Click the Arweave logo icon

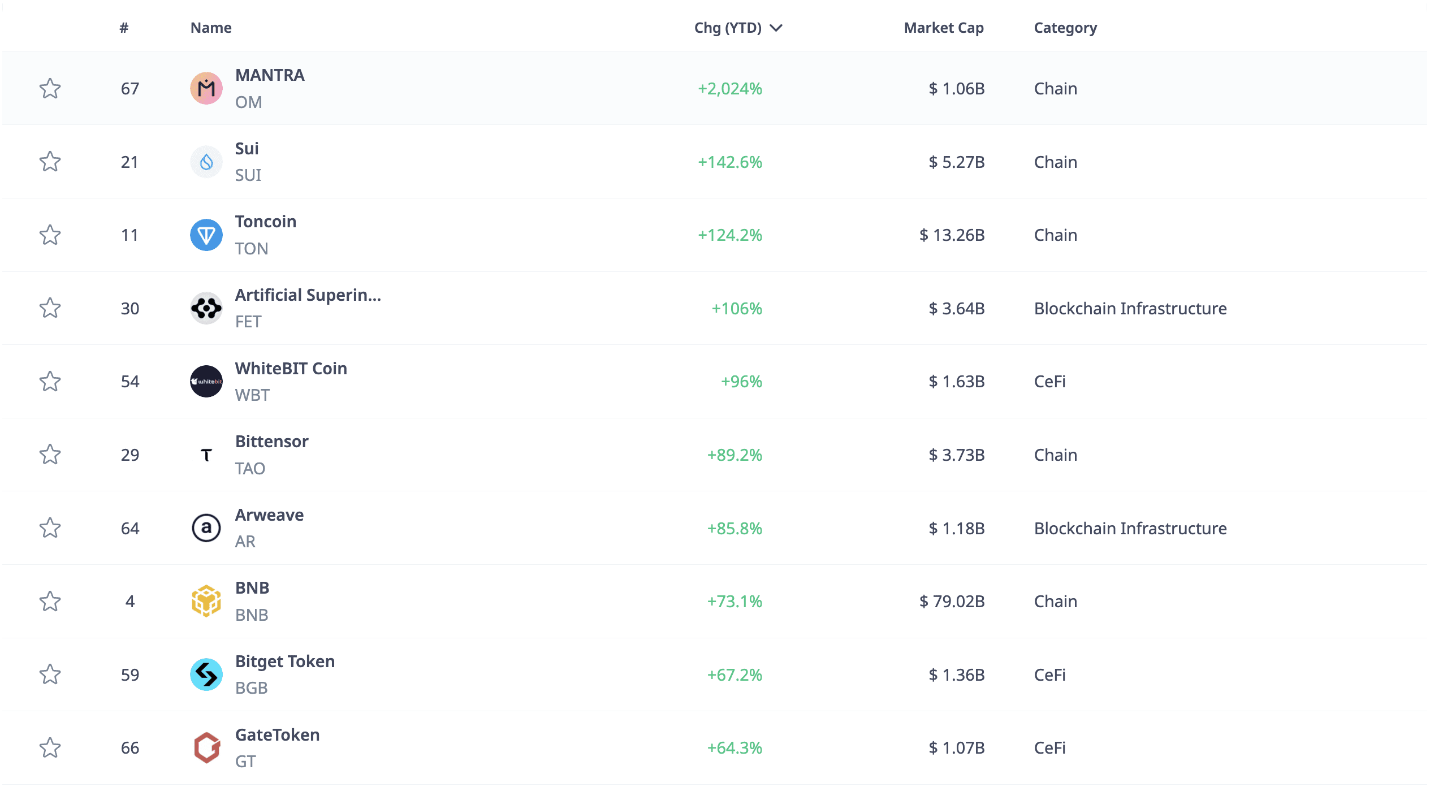click(206, 528)
